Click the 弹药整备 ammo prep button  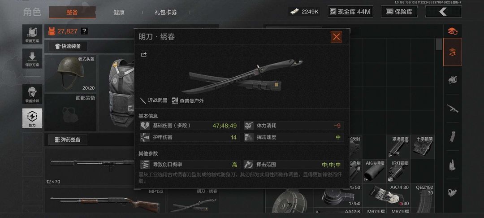pyautogui.click(x=68, y=140)
